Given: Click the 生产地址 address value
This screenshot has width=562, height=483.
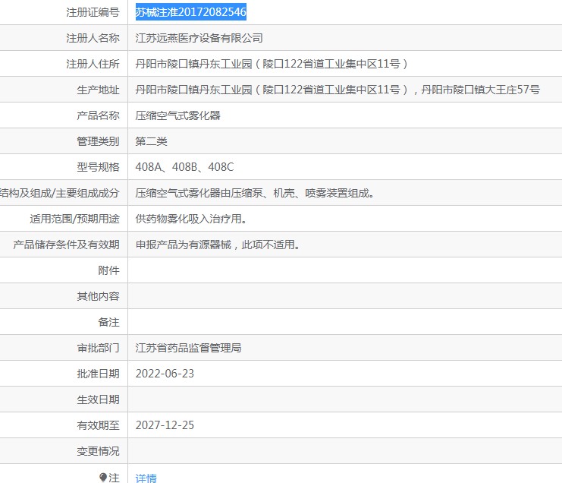Looking at the screenshot, I should tap(338, 90).
